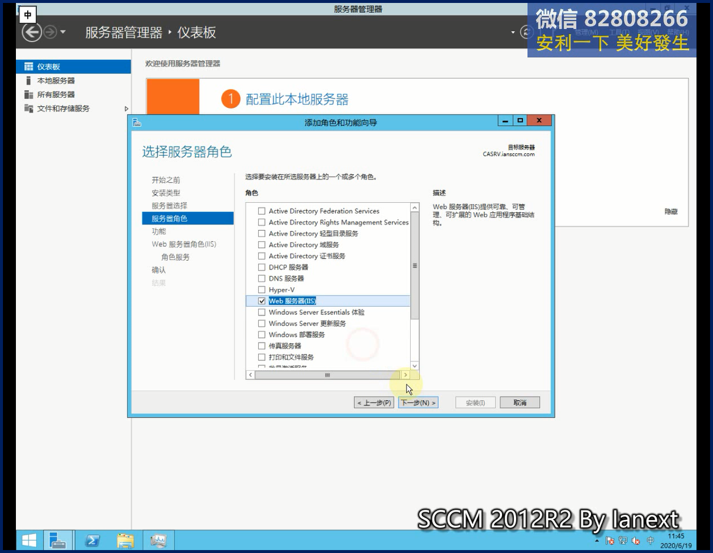This screenshot has width=713, height=553.
Task: Expand the 文件和存储服务 arrow in sidebar
Action: [x=126, y=108]
